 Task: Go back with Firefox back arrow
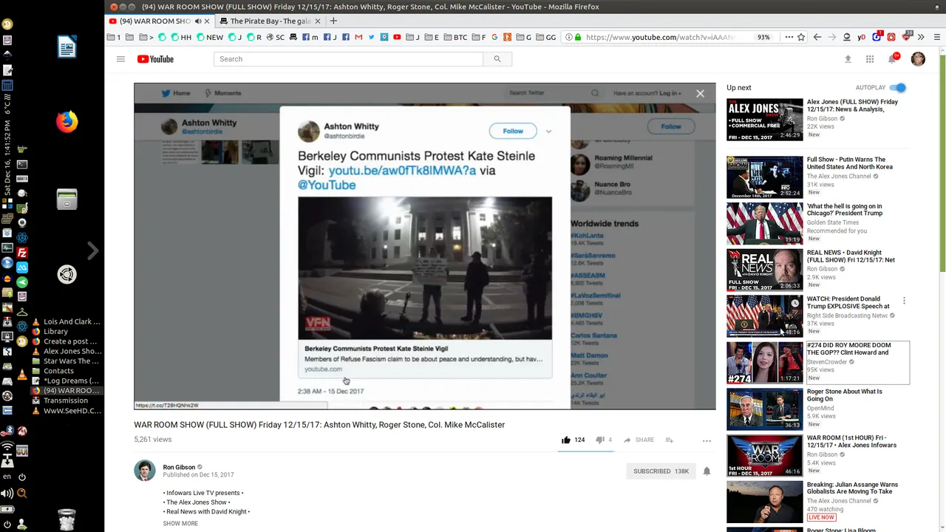coord(817,37)
